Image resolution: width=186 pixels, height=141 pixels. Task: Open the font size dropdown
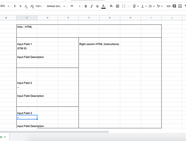[x=75, y=6]
